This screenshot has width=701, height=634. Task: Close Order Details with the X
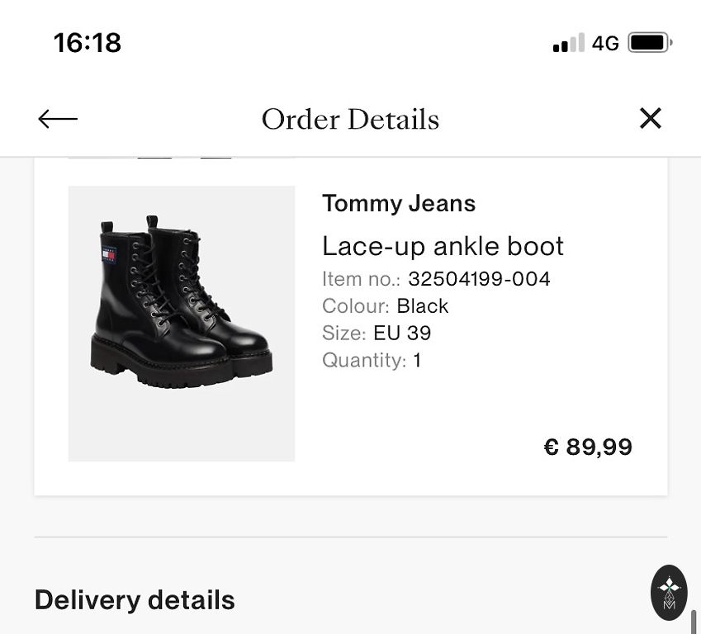(x=651, y=119)
